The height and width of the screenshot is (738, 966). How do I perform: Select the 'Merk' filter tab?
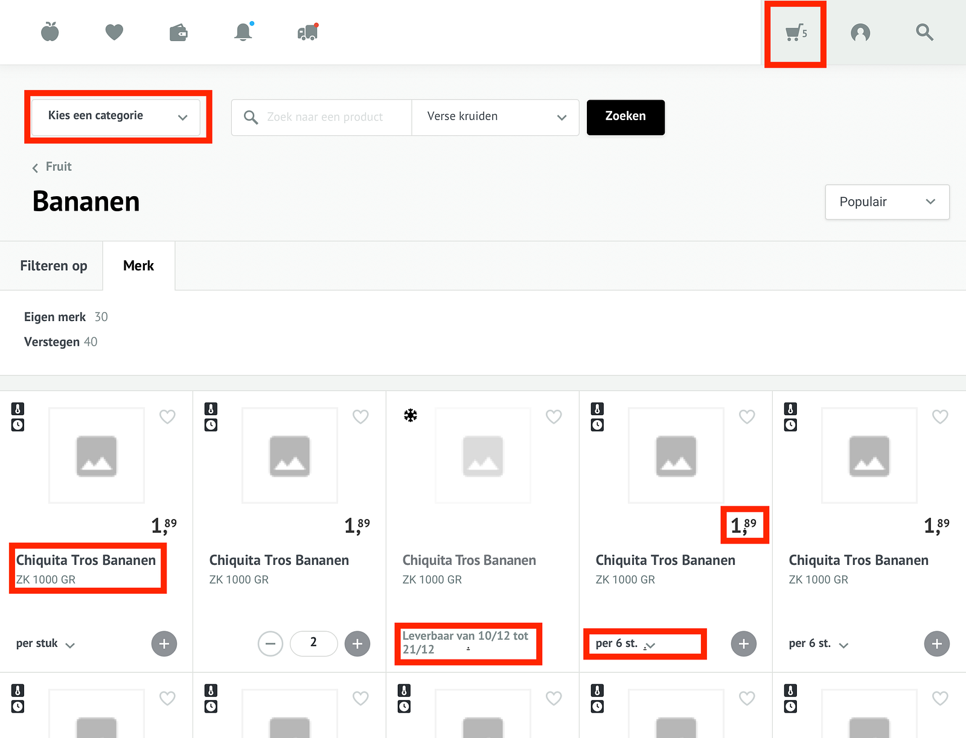[139, 266]
